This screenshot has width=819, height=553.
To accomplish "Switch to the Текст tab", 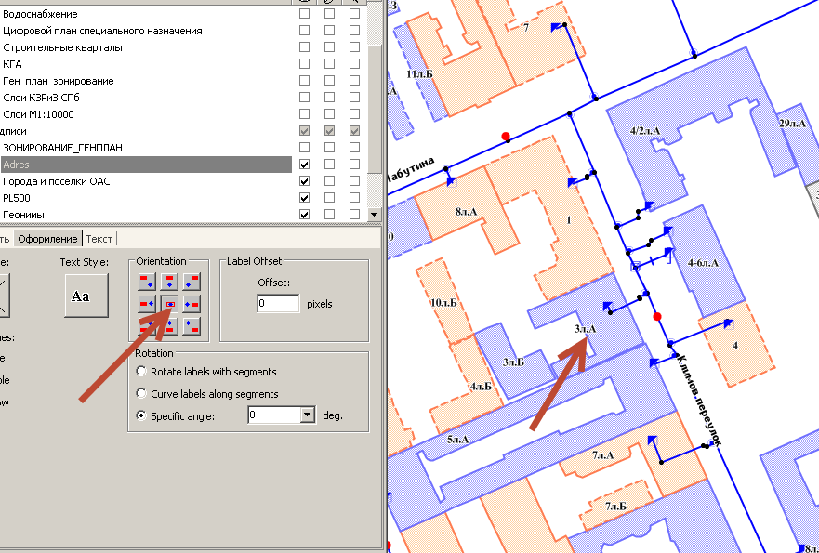I will click(x=99, y=239).
